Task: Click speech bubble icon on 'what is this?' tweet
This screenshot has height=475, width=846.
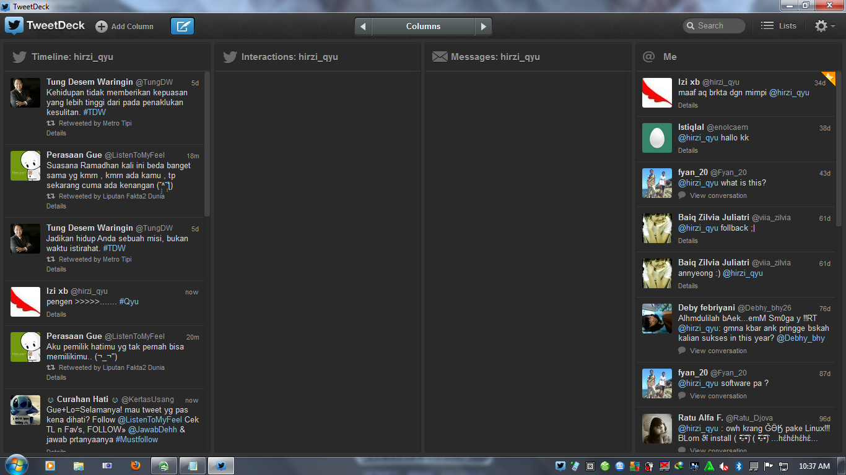Action: click(x=682, y=195)
